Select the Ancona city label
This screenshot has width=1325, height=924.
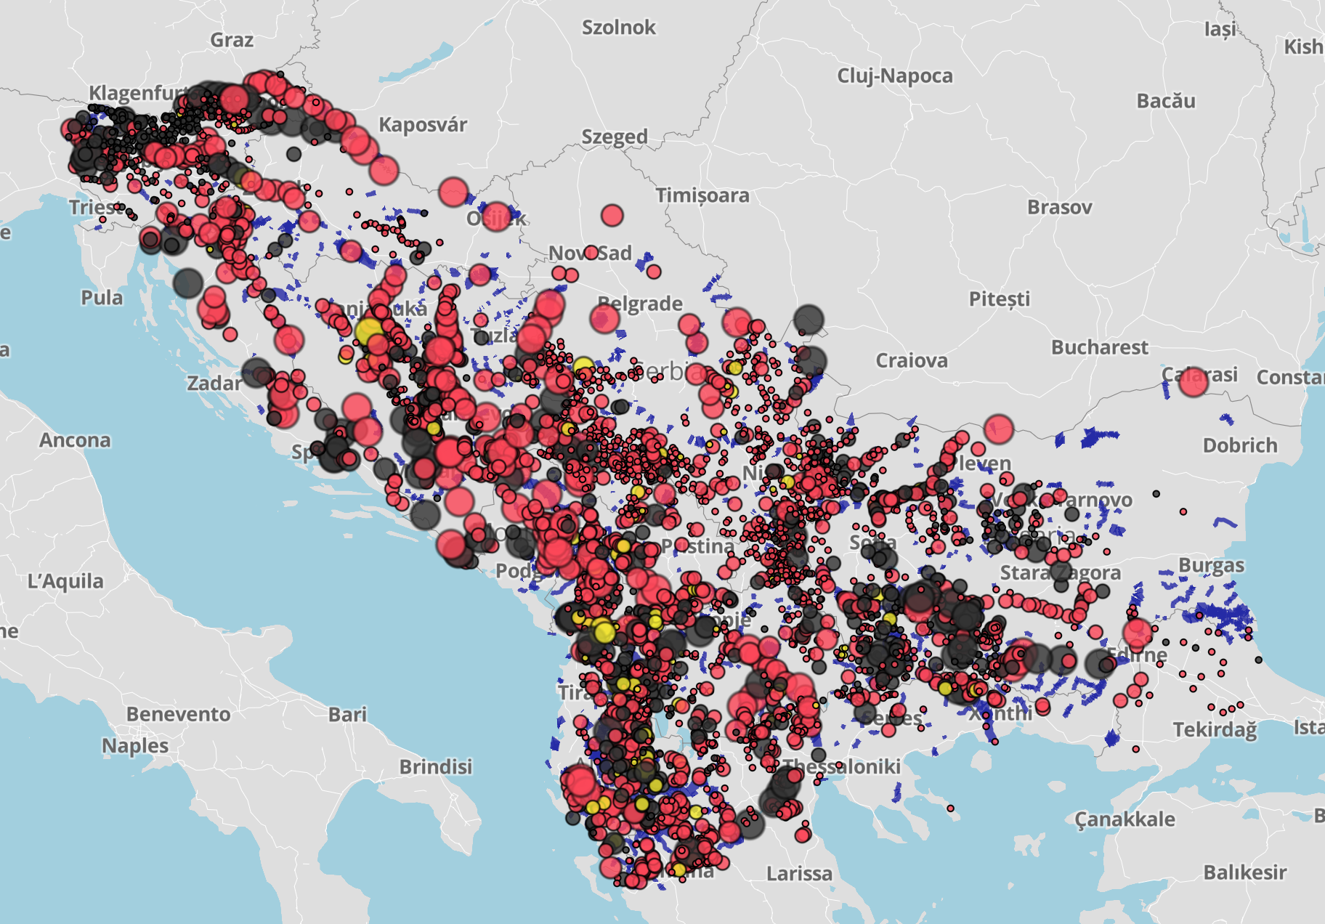coord(75,441)
